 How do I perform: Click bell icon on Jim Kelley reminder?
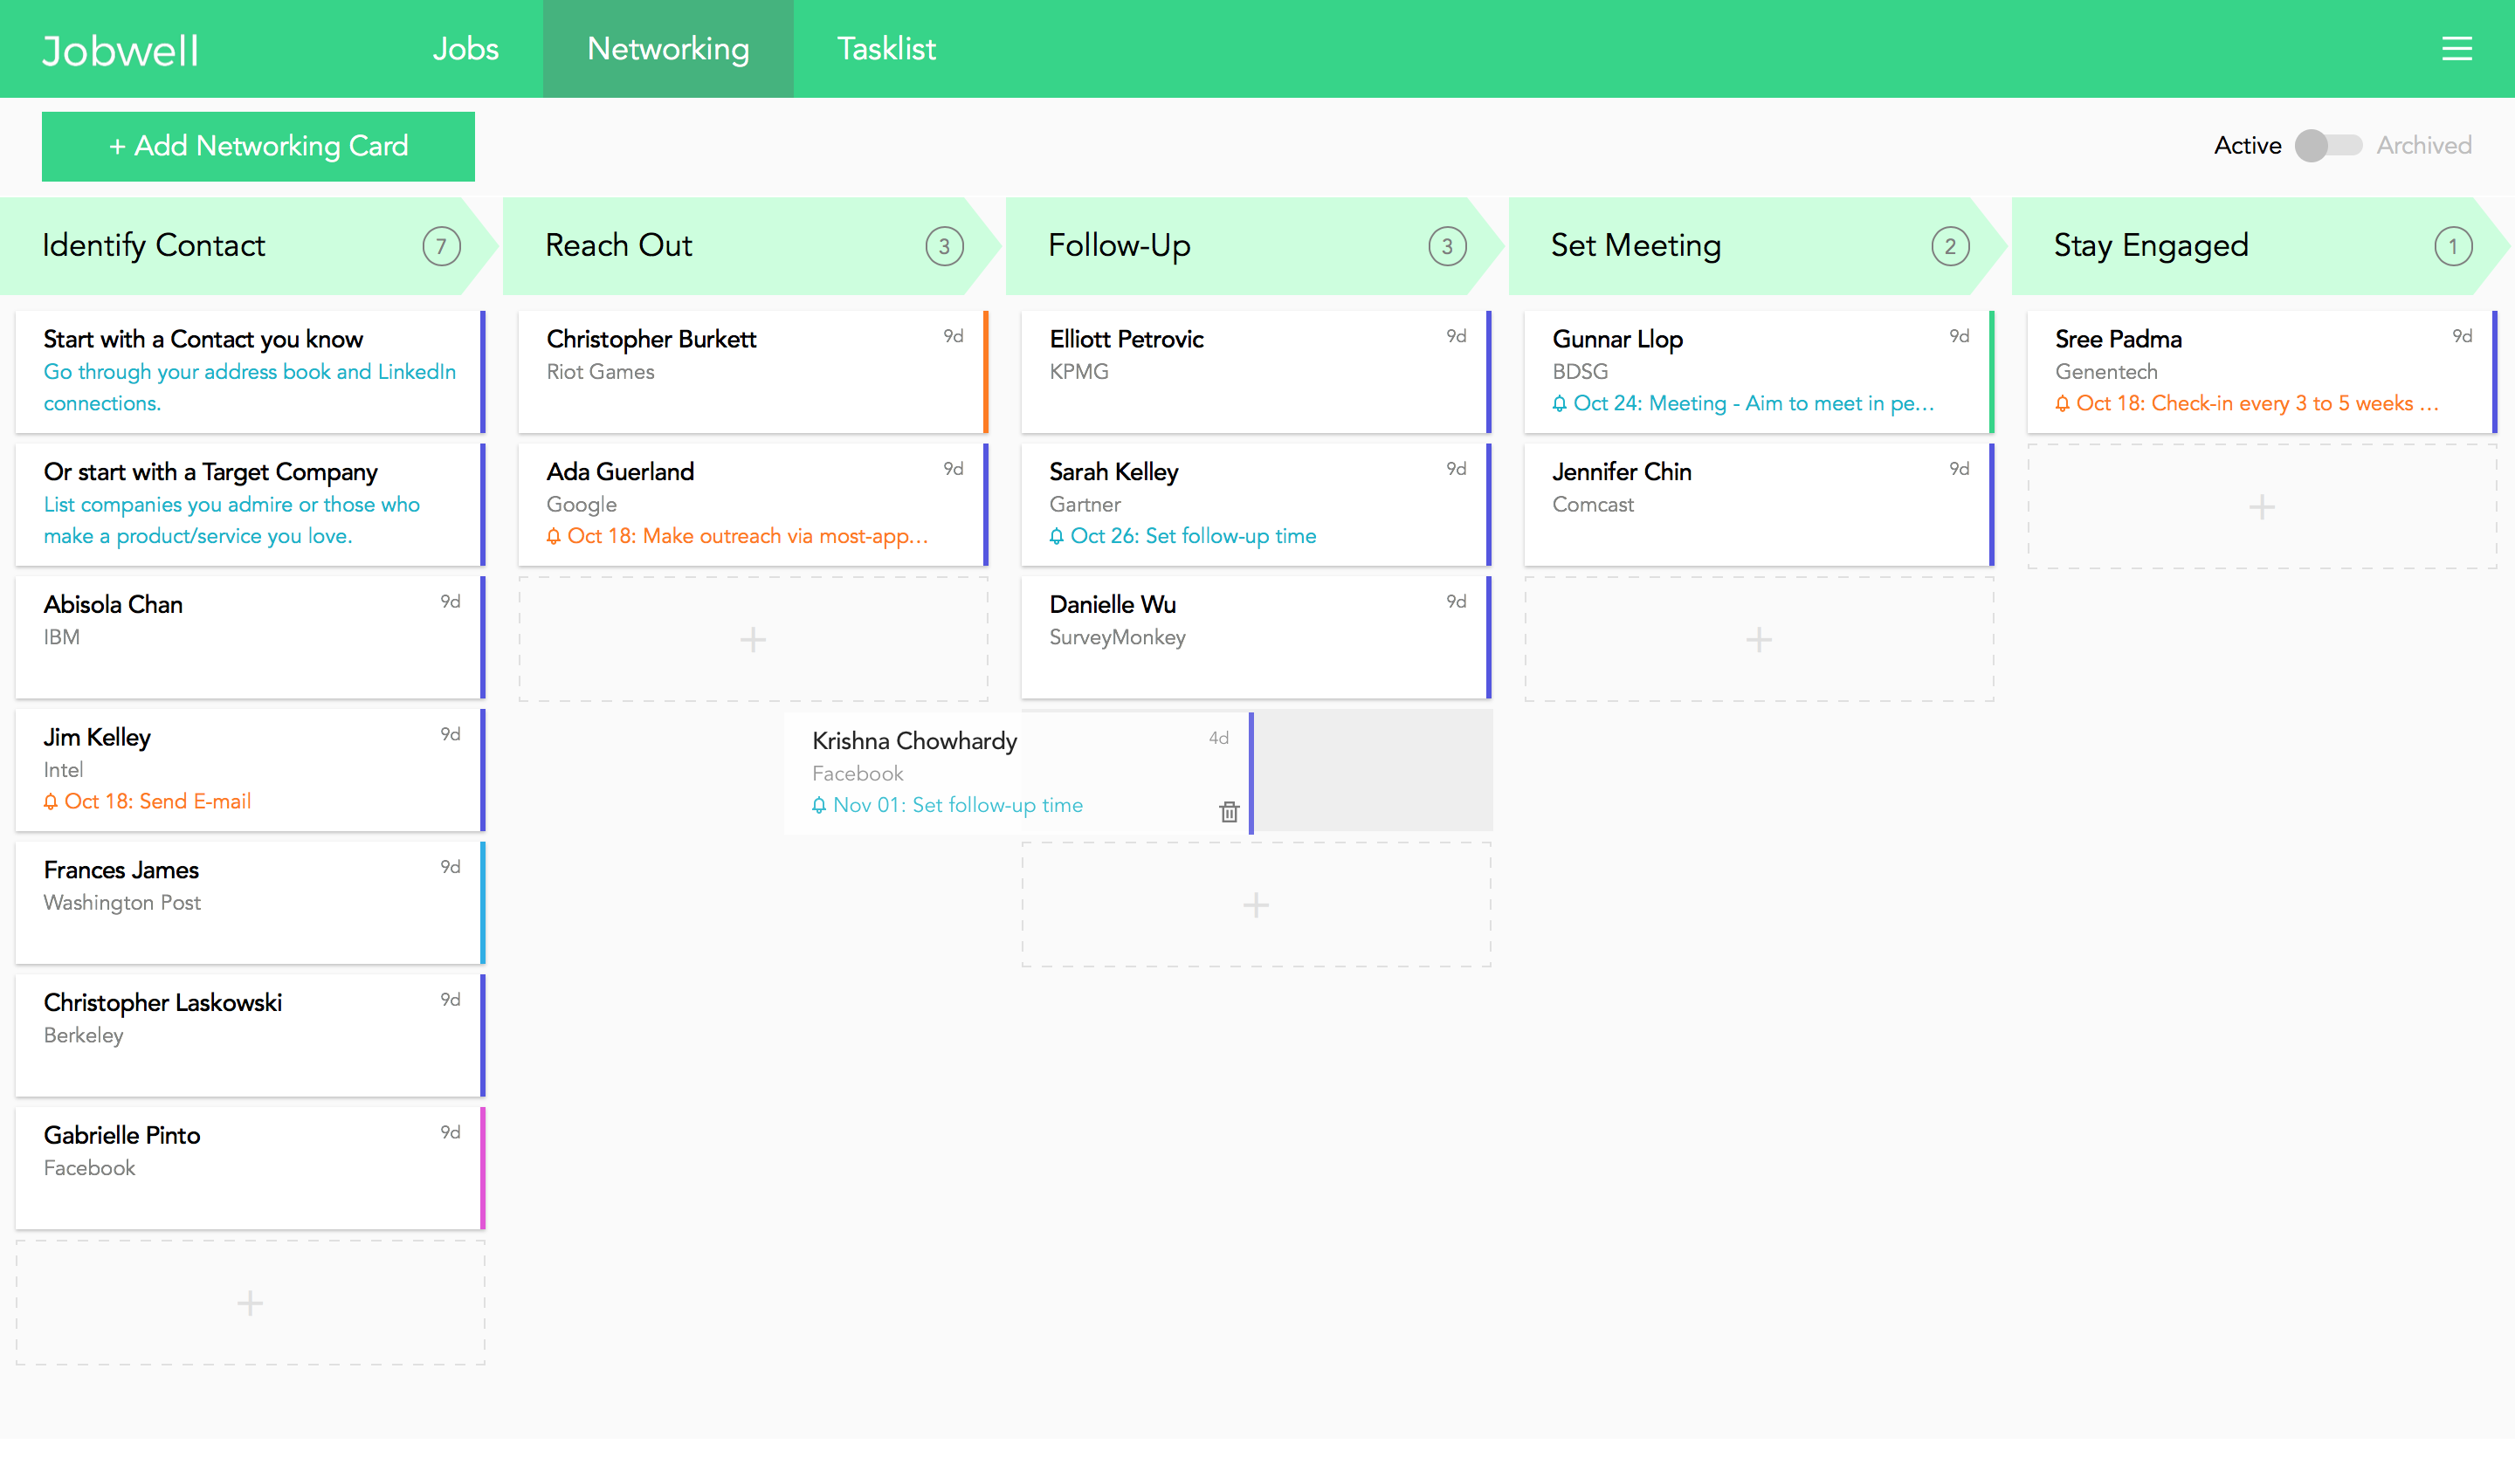pyautogui.click(x=51, y=801)
